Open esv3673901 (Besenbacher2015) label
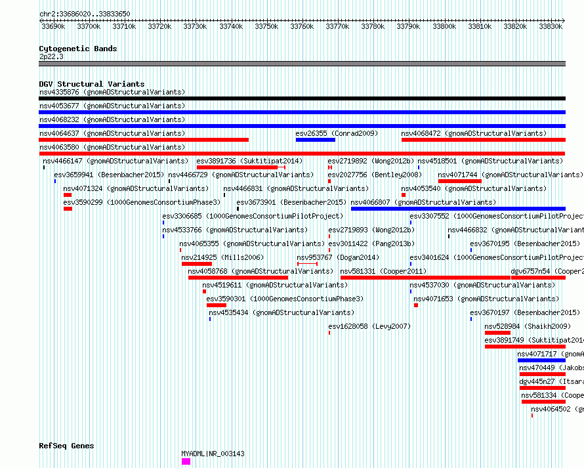 pyautogui.click(x=291, y=202)
